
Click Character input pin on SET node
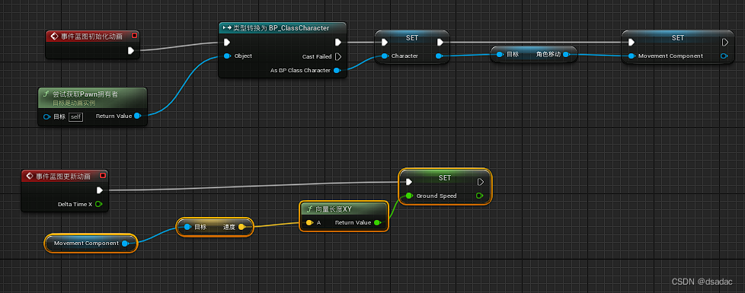pyautogui.click(x=385, y=56)
